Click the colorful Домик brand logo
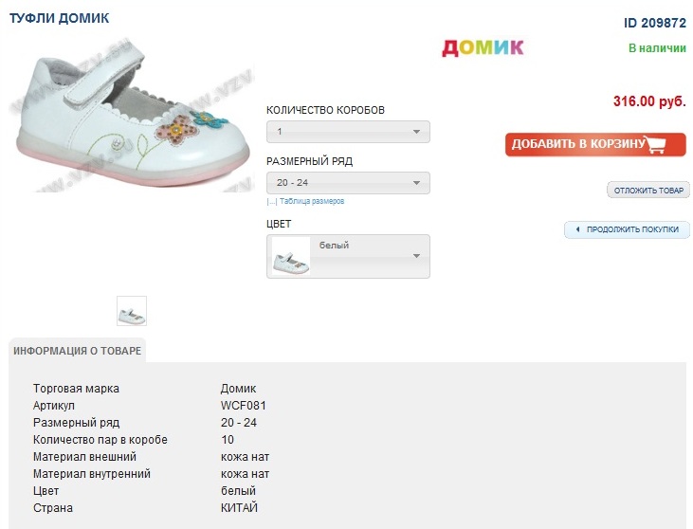 pos(483,47)
